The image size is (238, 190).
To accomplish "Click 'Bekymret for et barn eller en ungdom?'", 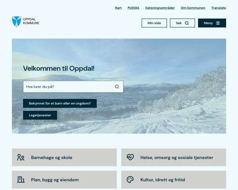I will click(60, 103).
